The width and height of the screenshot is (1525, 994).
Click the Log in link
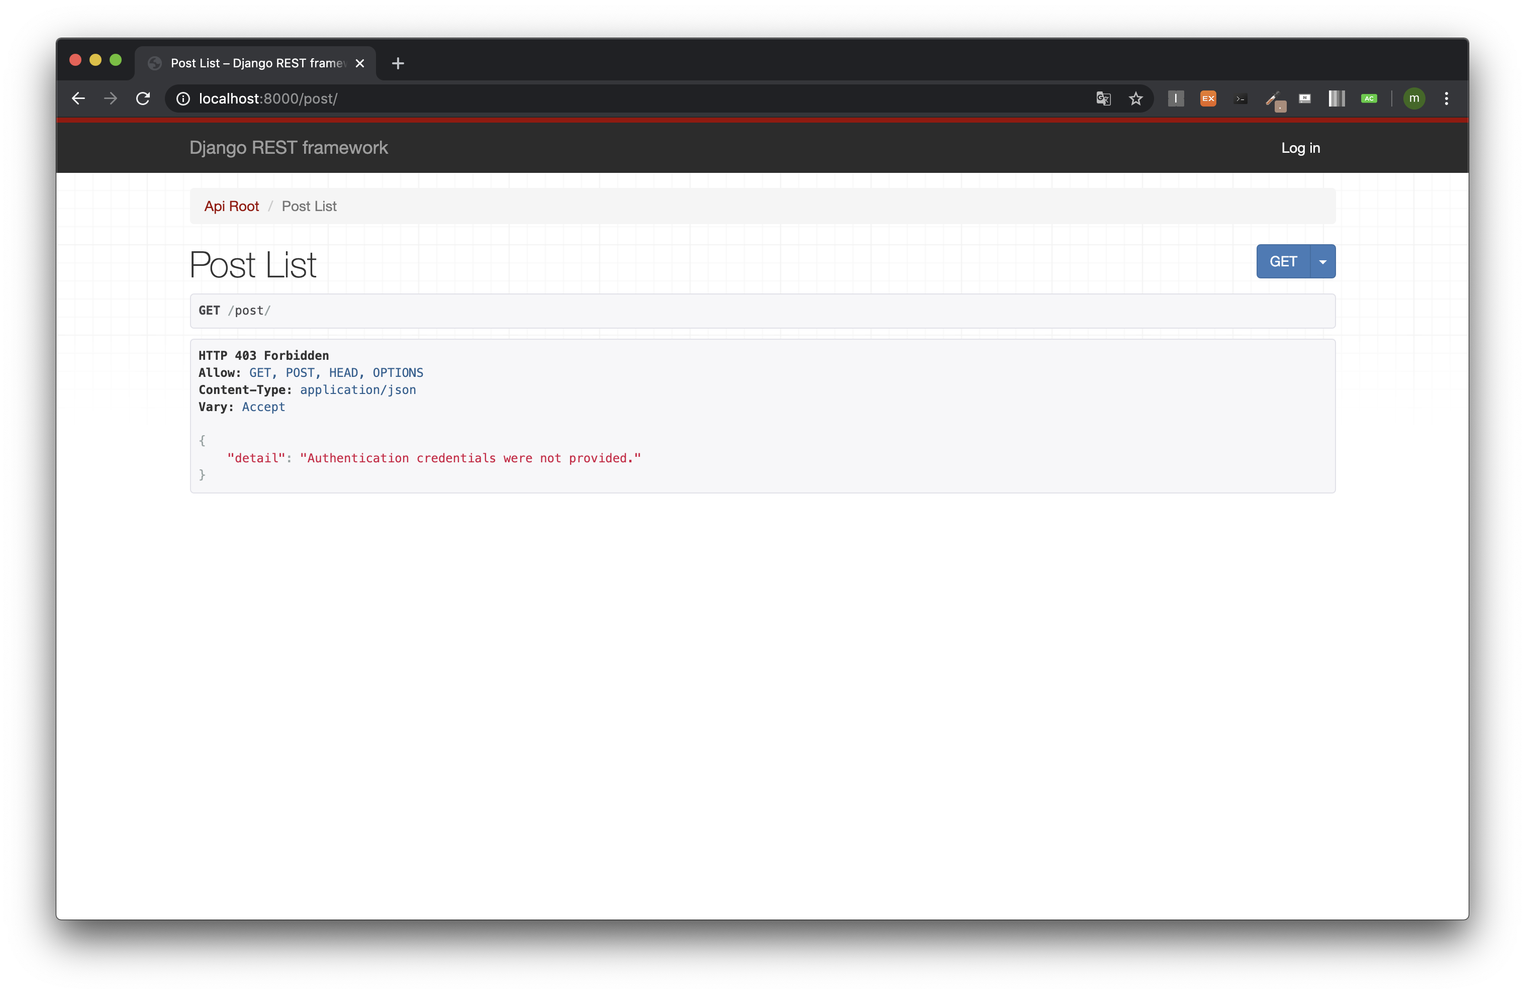point(1300,148)
